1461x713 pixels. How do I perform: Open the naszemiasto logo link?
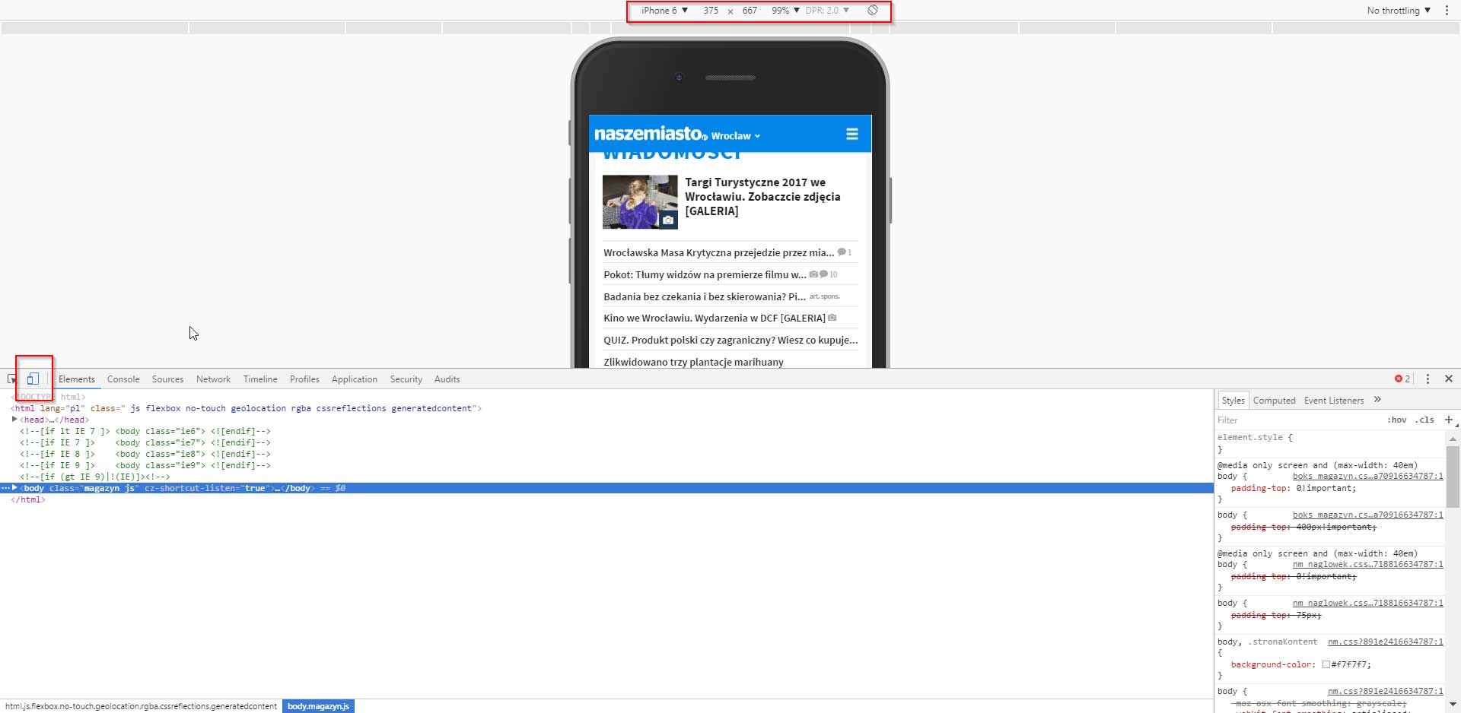(651, 134)
